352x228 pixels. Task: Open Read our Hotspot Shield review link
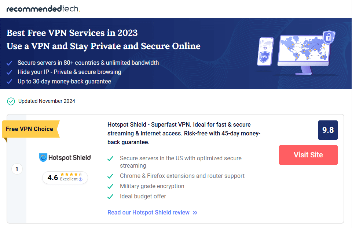pos(148,213)
